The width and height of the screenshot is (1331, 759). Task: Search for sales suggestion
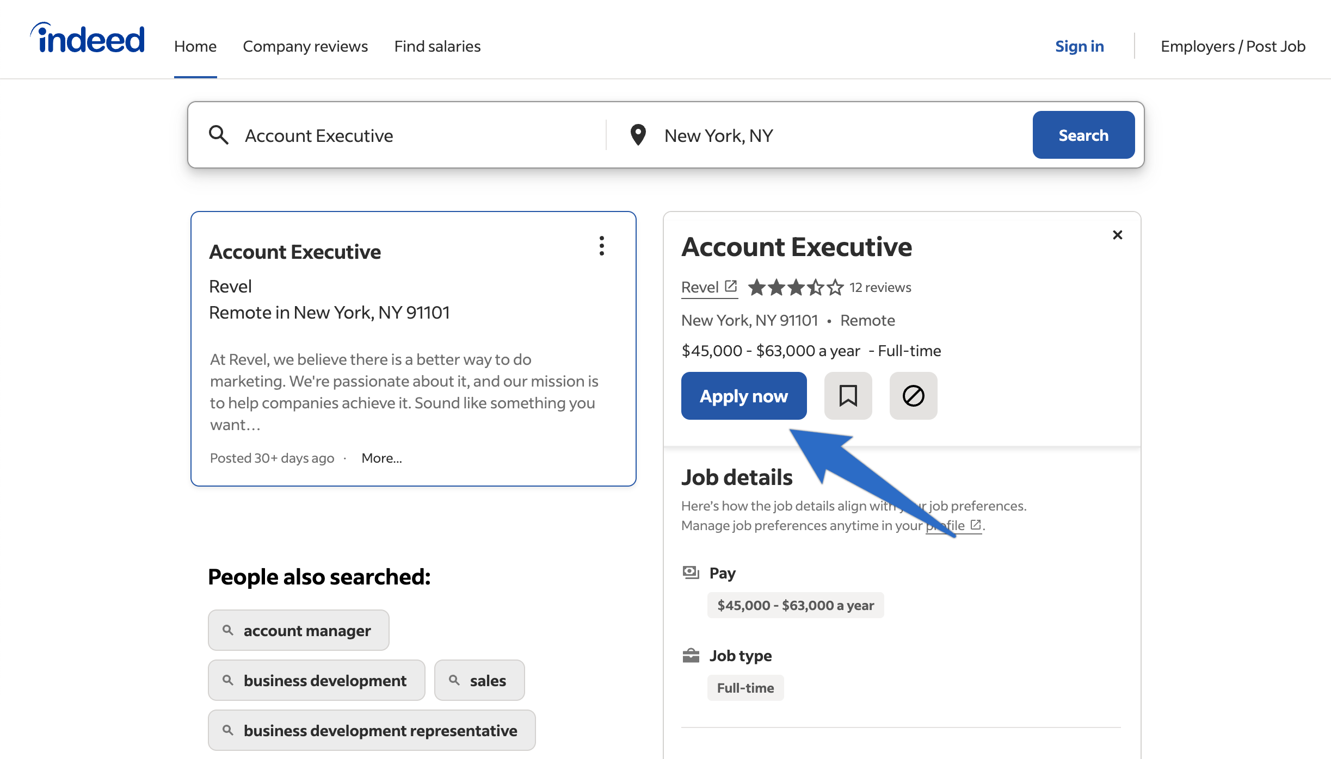click(479, 680)
